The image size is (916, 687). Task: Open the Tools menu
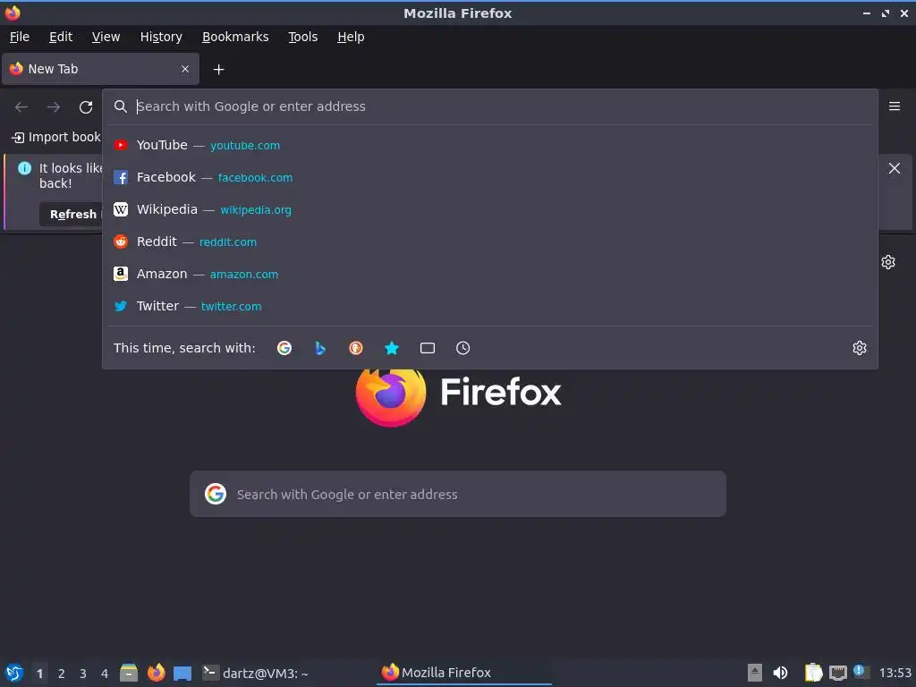302,37
